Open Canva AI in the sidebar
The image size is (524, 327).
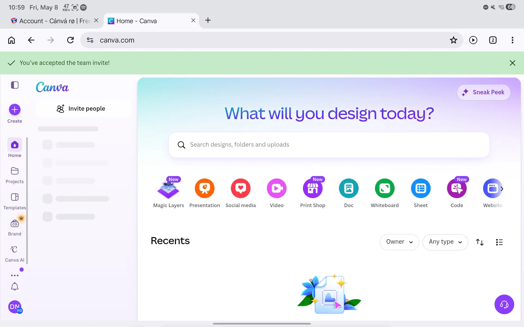tap(15, 254)
